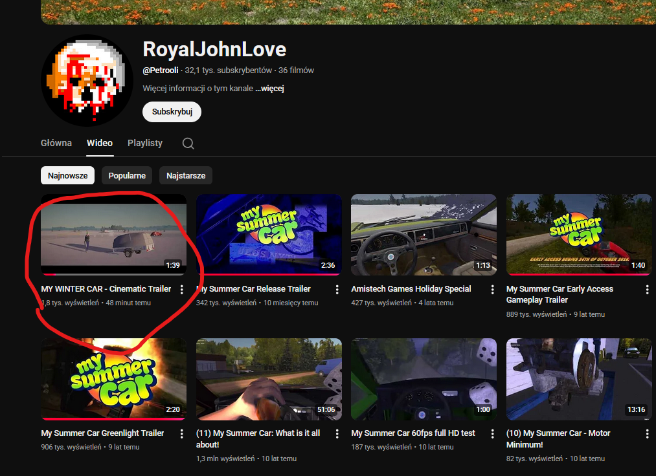The width and height of the screenshot is (656, 476).
Task: Expand channel description with …więcej
Action: [269, 89]
